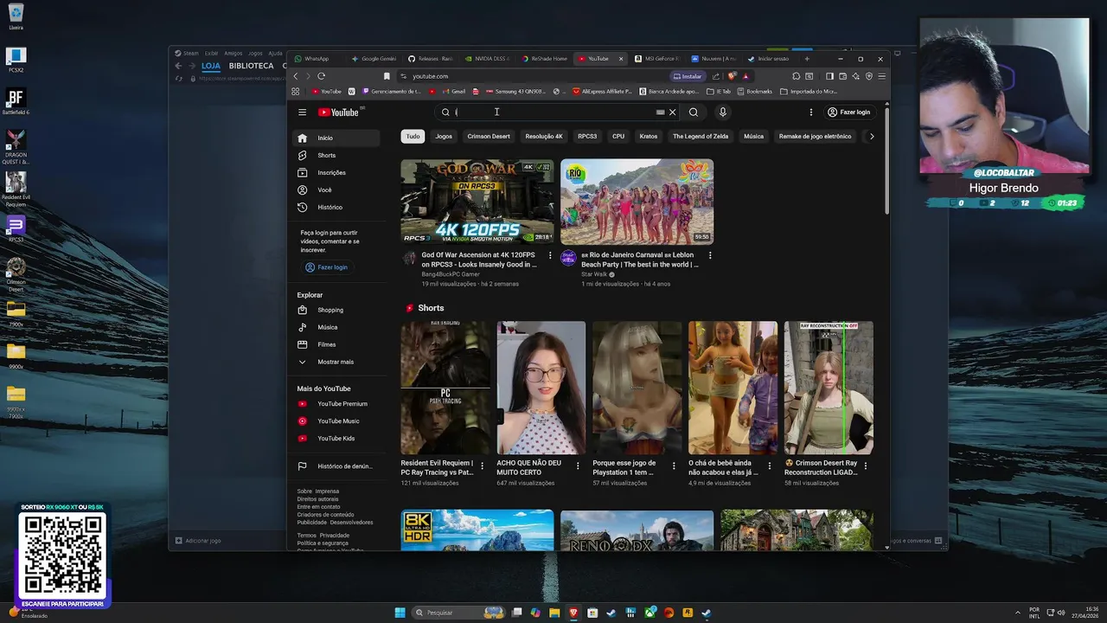
Task: Expand Mostrar mais in sidebar
Action: (x=336, y=362)
